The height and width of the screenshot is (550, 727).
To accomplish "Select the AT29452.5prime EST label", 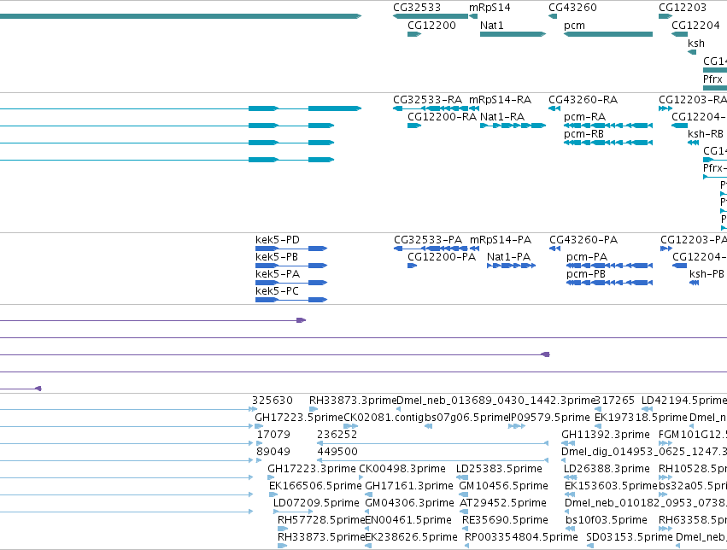I will [503, 503].
